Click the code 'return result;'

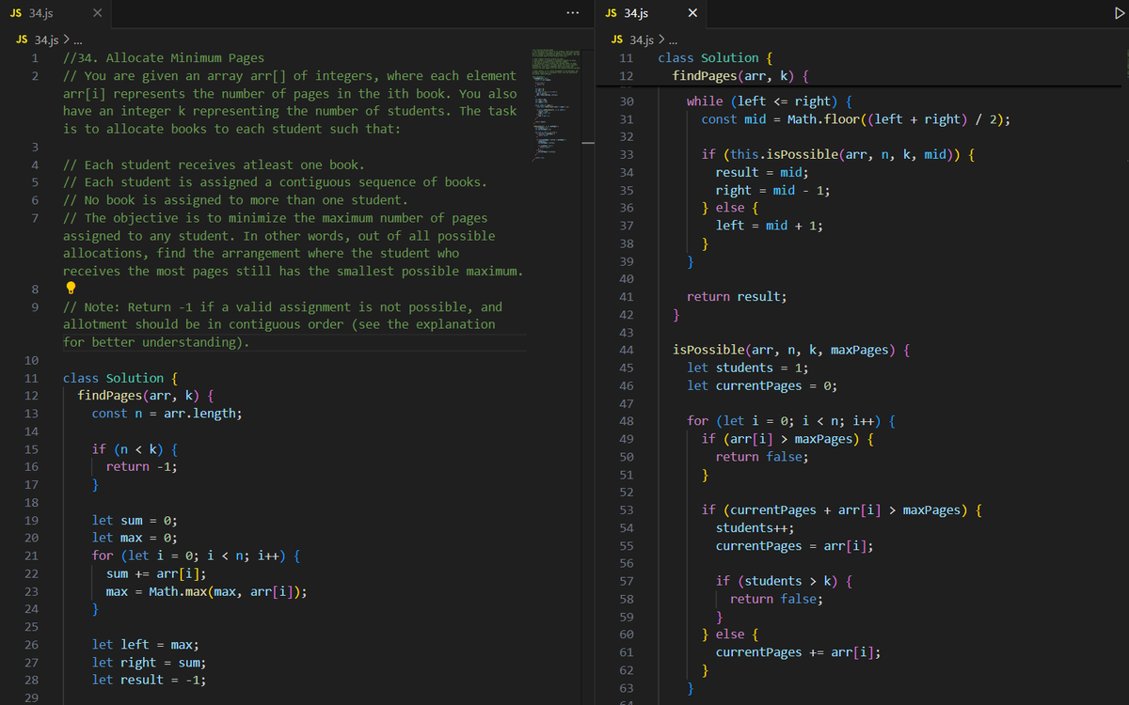737,296
